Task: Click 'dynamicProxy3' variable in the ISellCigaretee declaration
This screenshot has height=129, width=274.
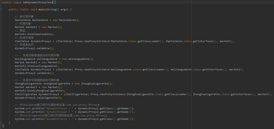Action: (x=49, y=94)
